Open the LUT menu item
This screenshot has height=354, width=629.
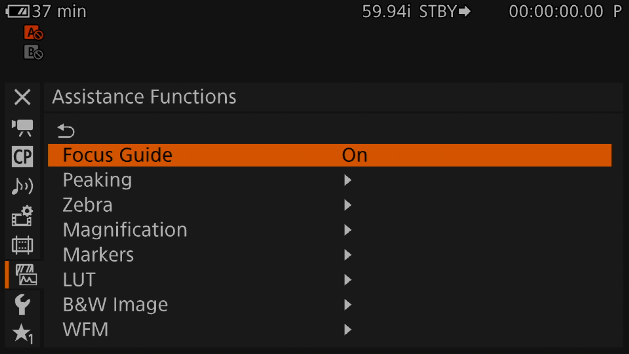tap(79, 280)
